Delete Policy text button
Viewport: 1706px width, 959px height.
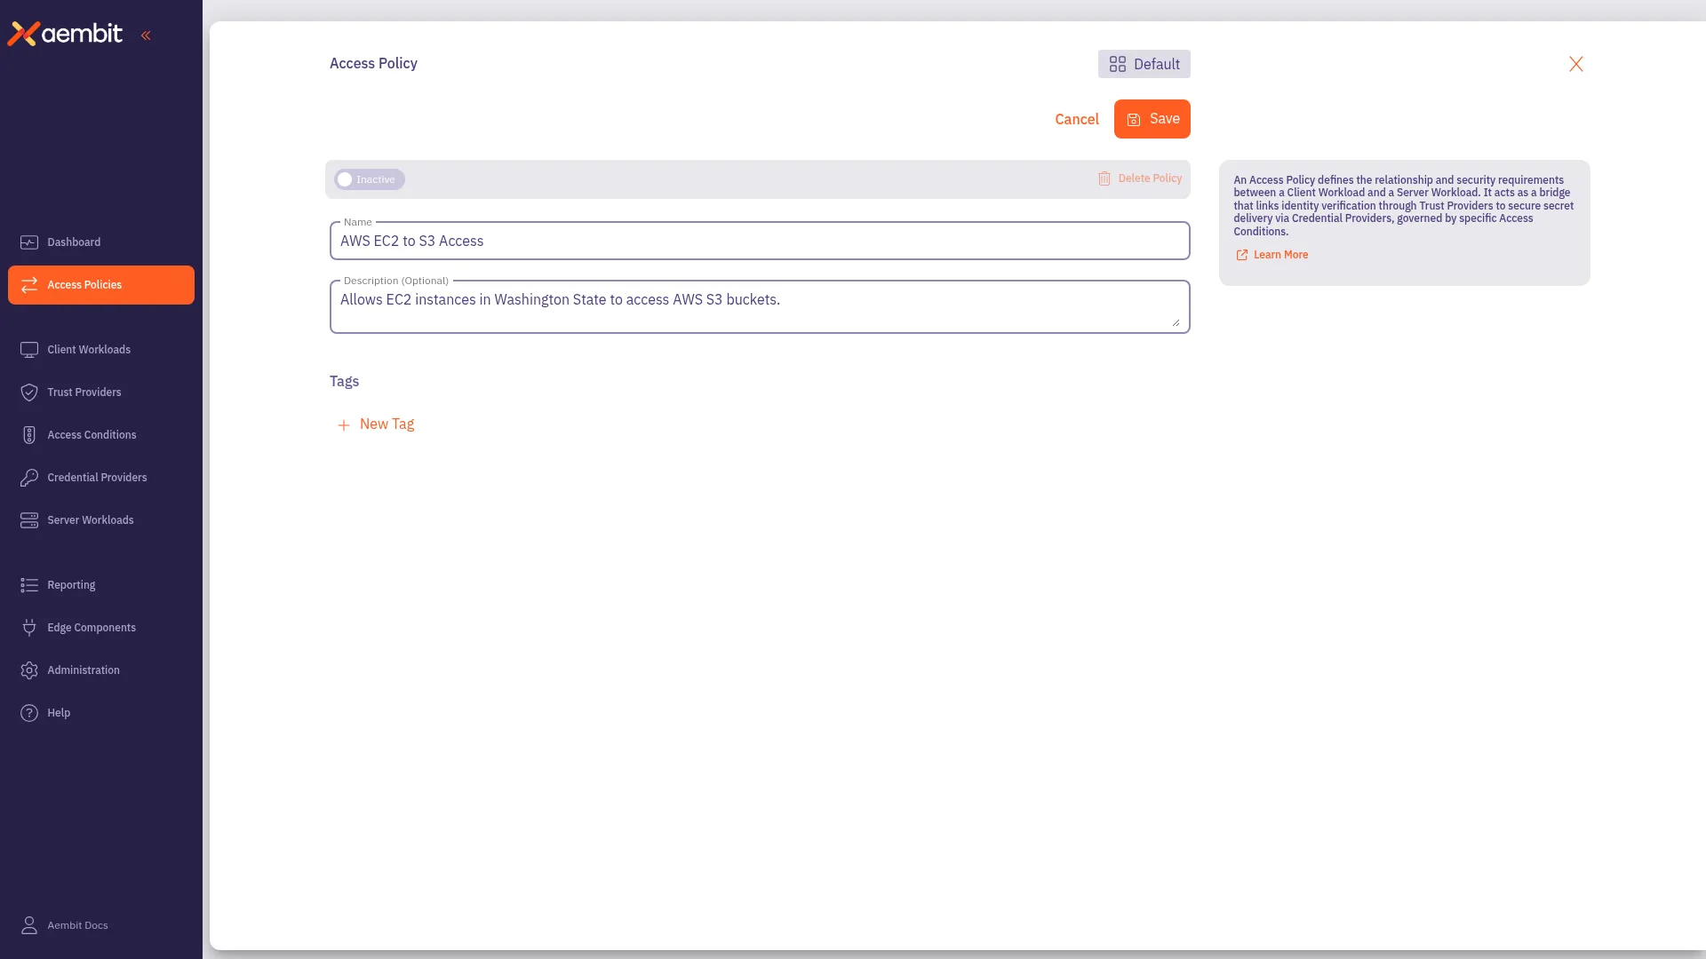(x=1150, y=178)
